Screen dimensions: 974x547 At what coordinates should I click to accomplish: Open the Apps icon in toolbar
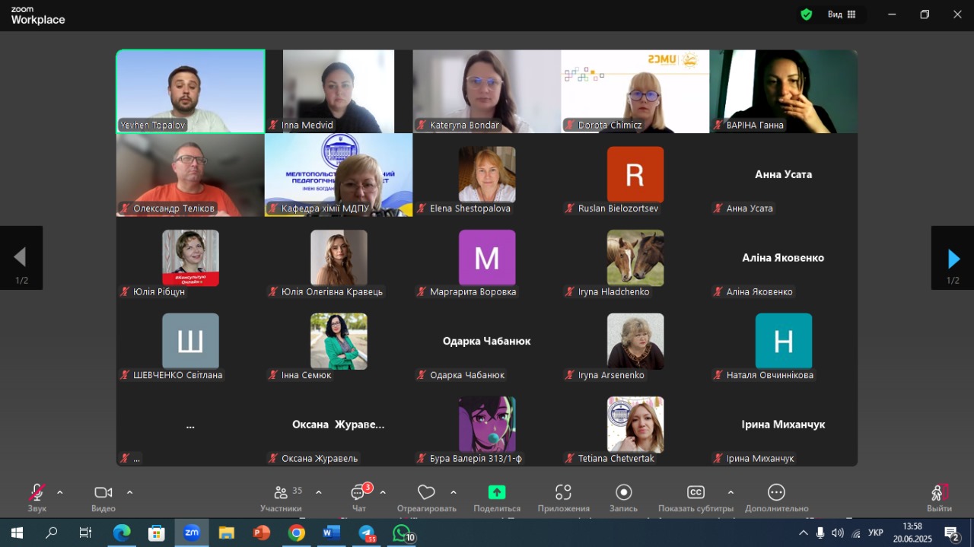(563, 498)
